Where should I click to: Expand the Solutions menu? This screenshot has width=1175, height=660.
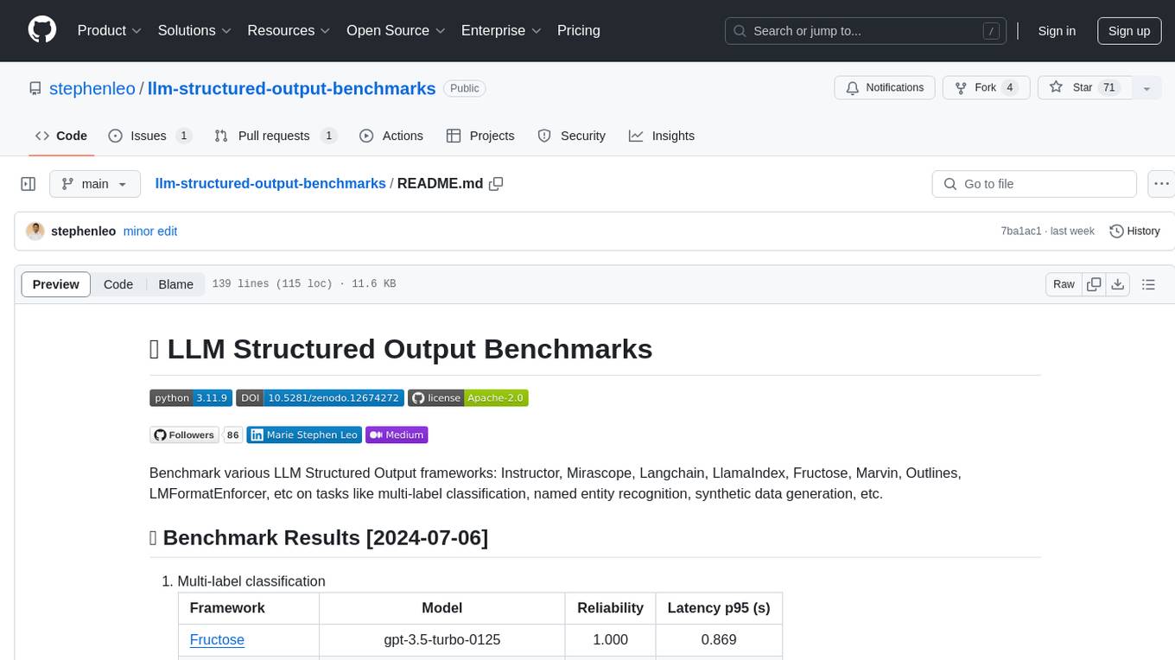(x=194, y=30)
